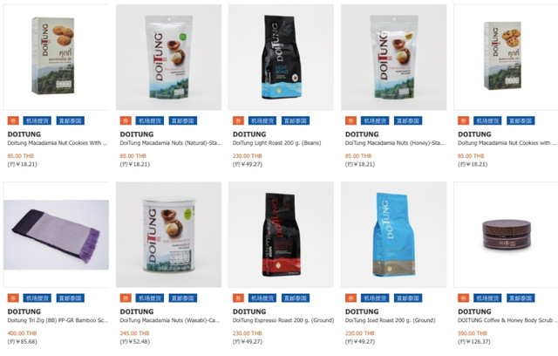Click the DOITUNG brand name above Iced Roast
Image resolution: width=558 pixels, height=356 pixels.
pos(362,311)
